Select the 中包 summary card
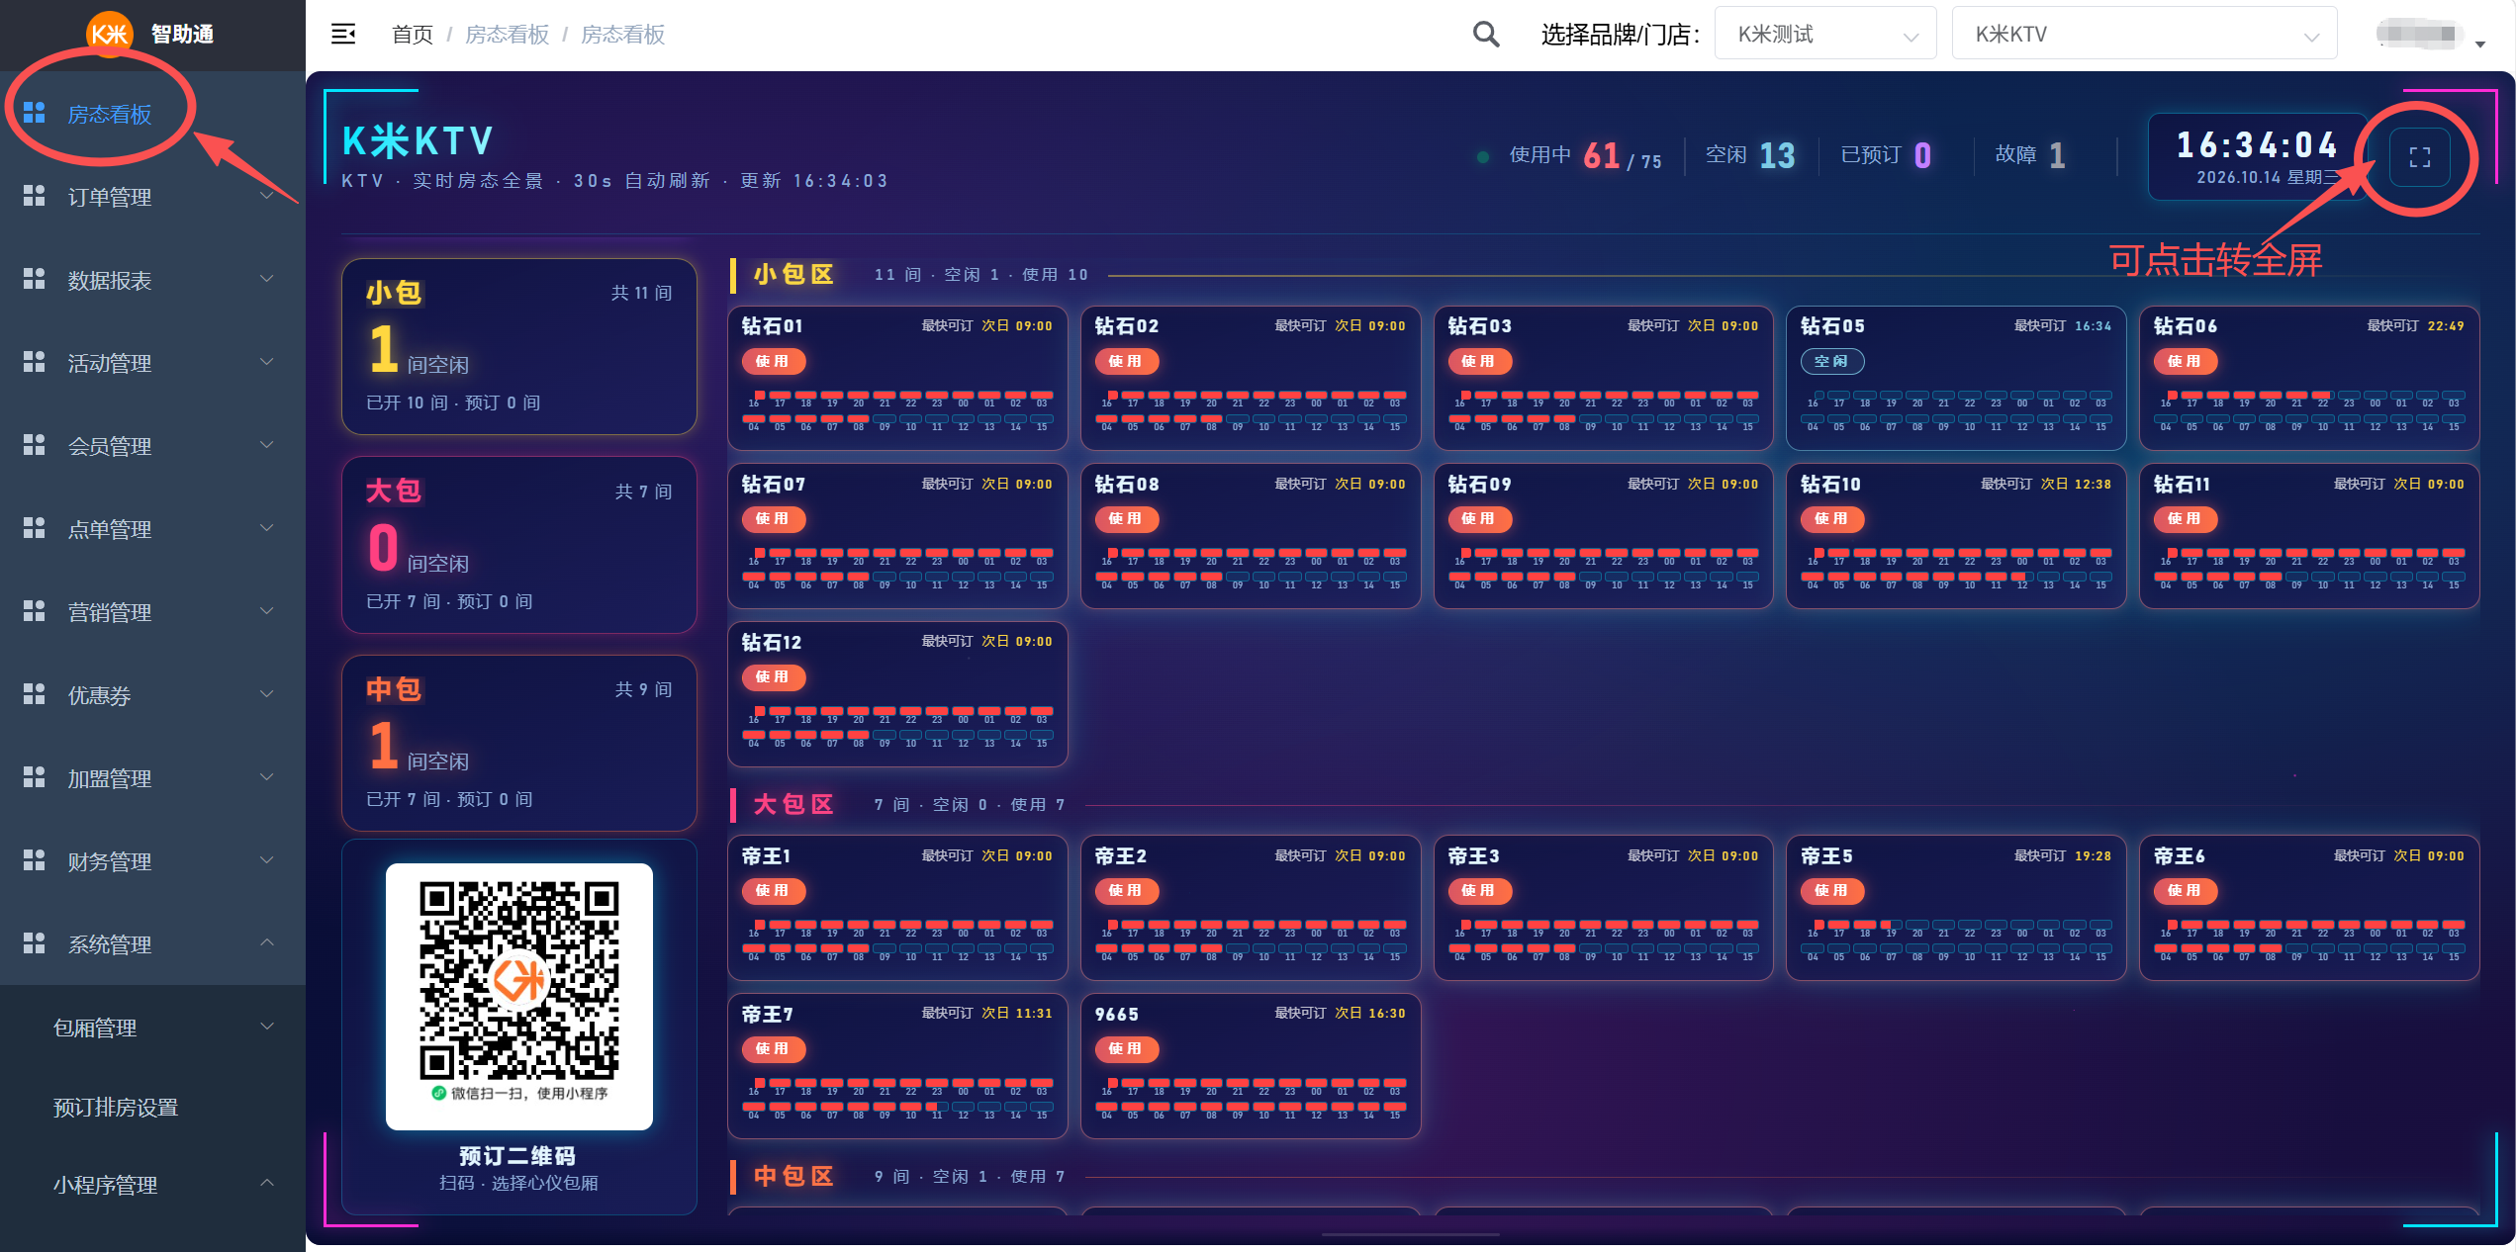Image resolution: width=2517 pixels, height=1252 pixels. point(519,743)
